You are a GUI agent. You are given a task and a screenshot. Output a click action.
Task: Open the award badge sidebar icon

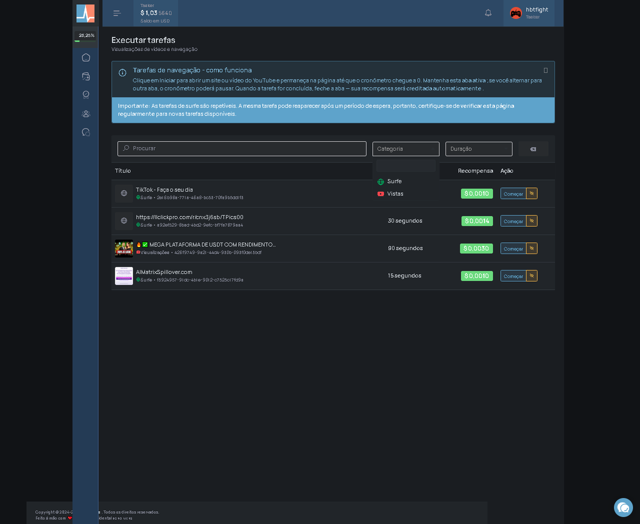[x=86, y=95]
